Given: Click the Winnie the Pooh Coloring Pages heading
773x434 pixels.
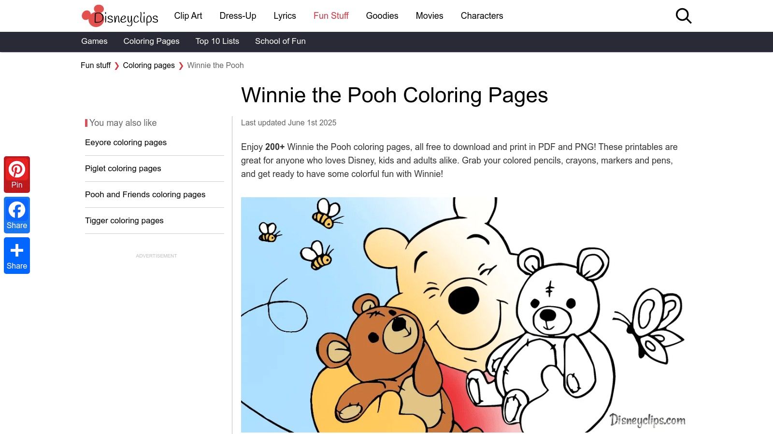Looking at the screenshot, I should 394,95.
